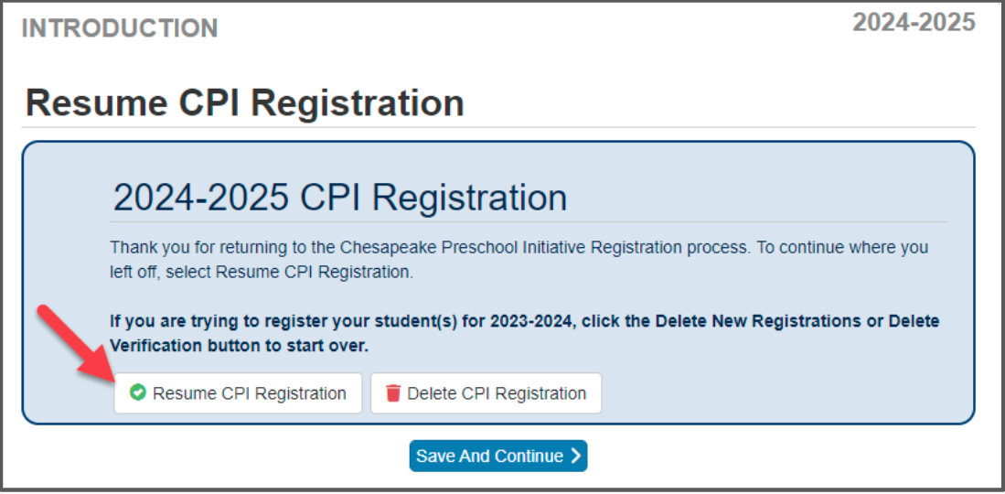Click the Resume CPI Registration button

click(238, 393)
